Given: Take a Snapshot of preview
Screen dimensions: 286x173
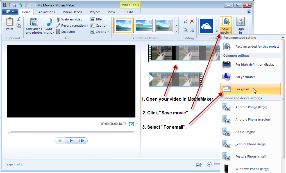Looking at the screenshot, I should click(66, 32).
